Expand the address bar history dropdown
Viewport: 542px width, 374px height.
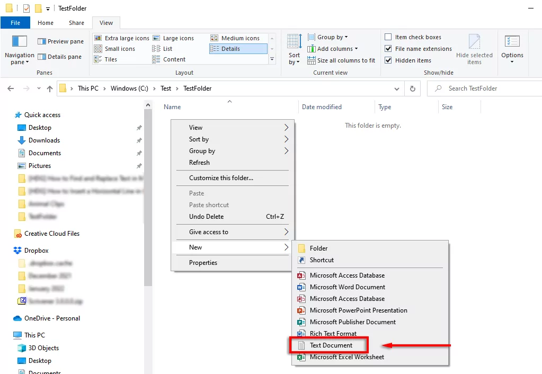coord(397,89)
